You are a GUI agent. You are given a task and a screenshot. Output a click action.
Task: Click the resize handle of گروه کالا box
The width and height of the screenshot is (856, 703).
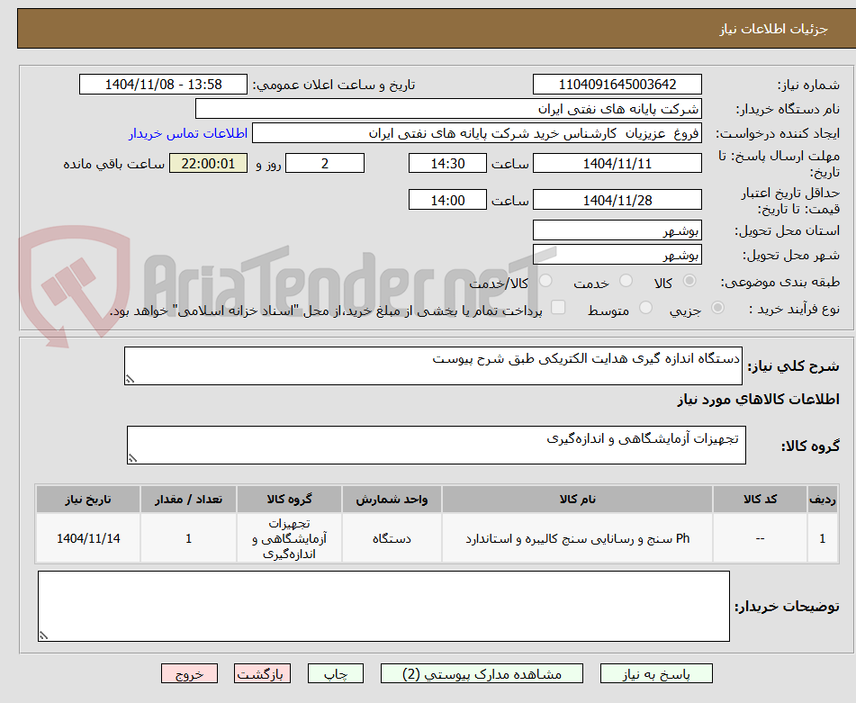point(132,458)
